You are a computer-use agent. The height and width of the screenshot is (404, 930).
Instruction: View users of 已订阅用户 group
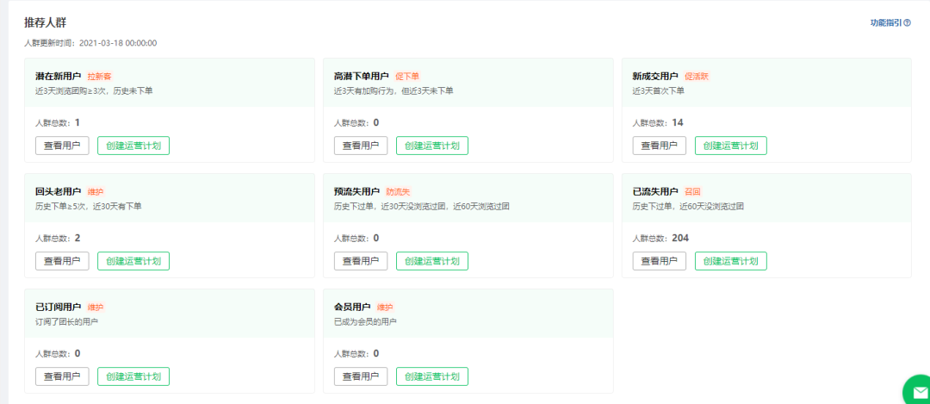click(x=62, y=376)
